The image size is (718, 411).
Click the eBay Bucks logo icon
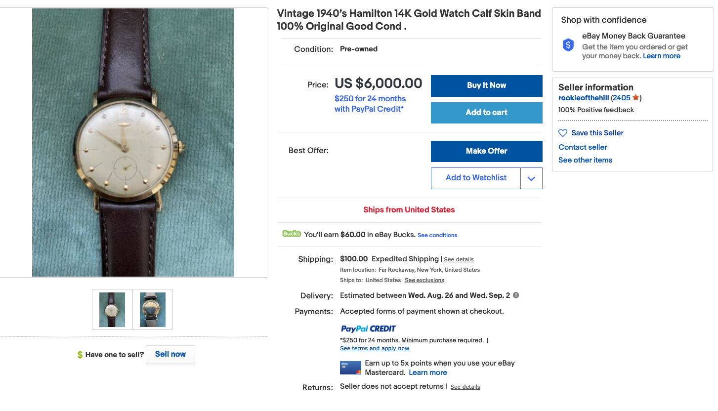pos(292,234)
